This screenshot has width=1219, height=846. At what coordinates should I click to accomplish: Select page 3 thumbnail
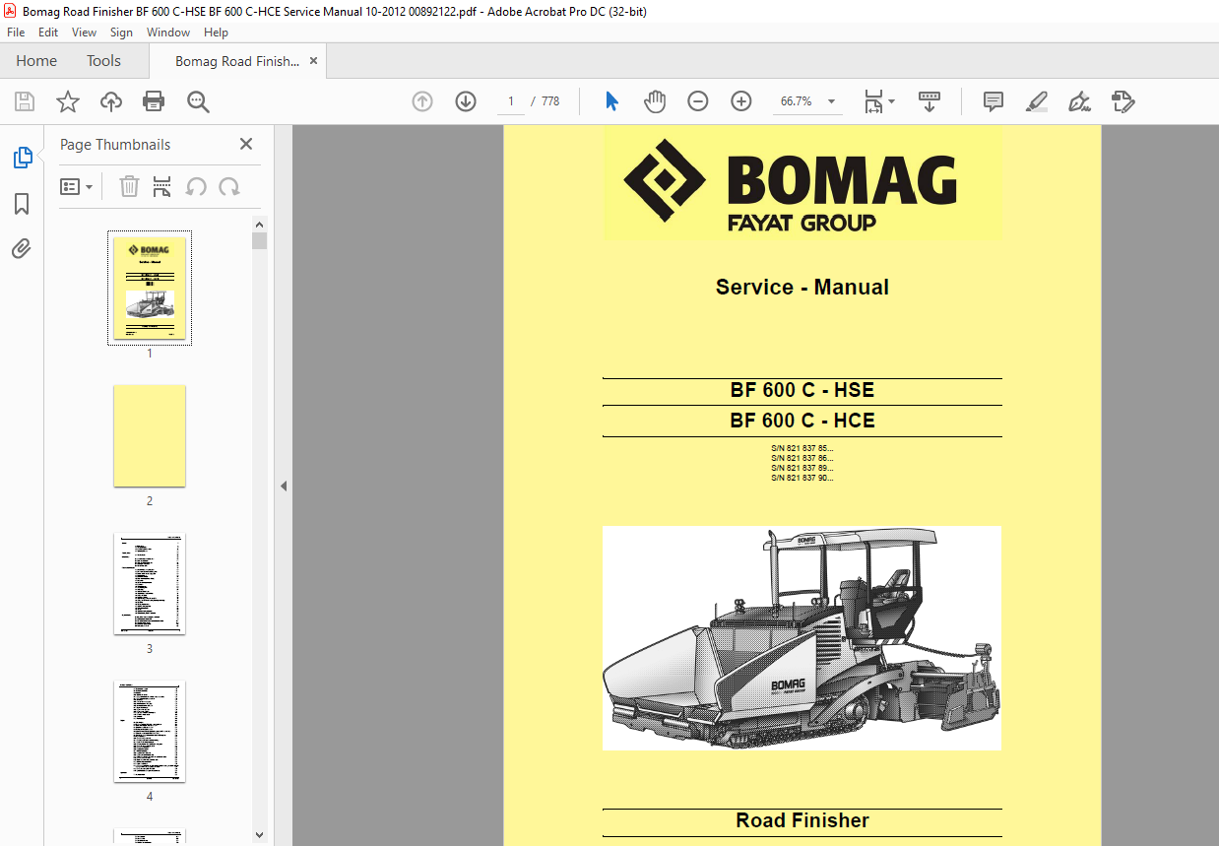click(150, 583)
